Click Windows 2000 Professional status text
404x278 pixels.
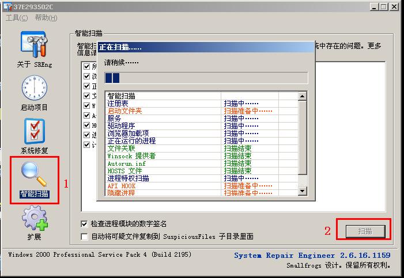(100, 254)
